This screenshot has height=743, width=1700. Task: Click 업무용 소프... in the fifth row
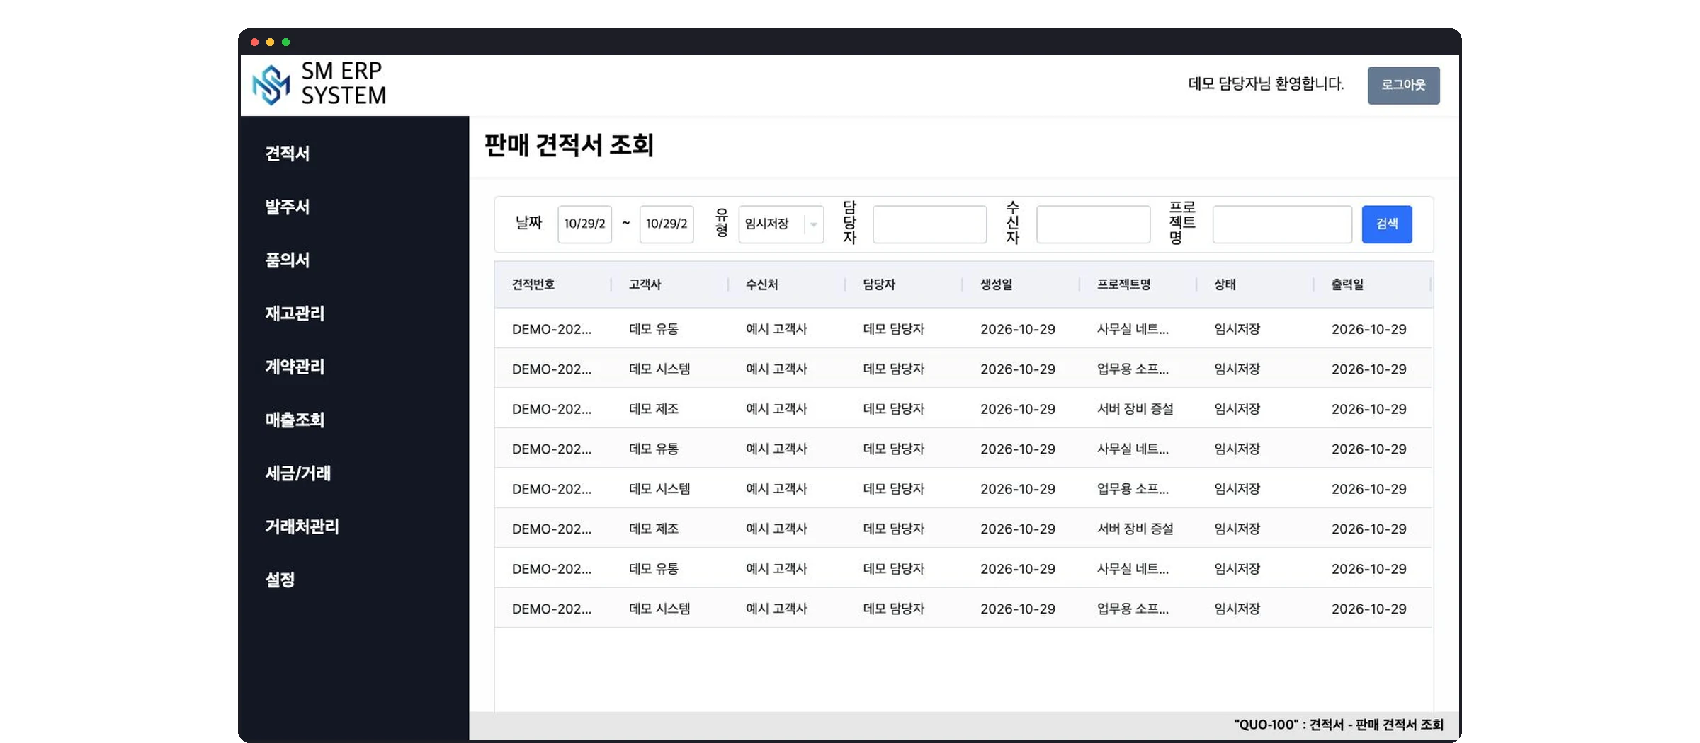click(x=1133, y=489)
